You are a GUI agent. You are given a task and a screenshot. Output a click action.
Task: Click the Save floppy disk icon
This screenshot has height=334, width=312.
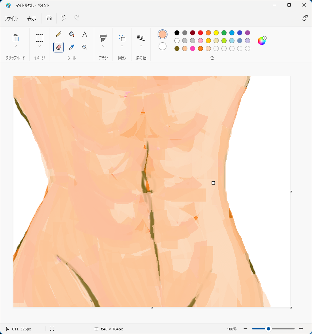point(49,18)
